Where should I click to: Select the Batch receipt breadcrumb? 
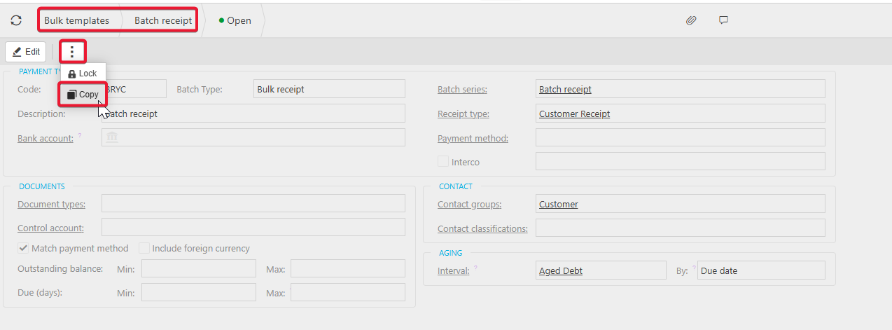163,20
